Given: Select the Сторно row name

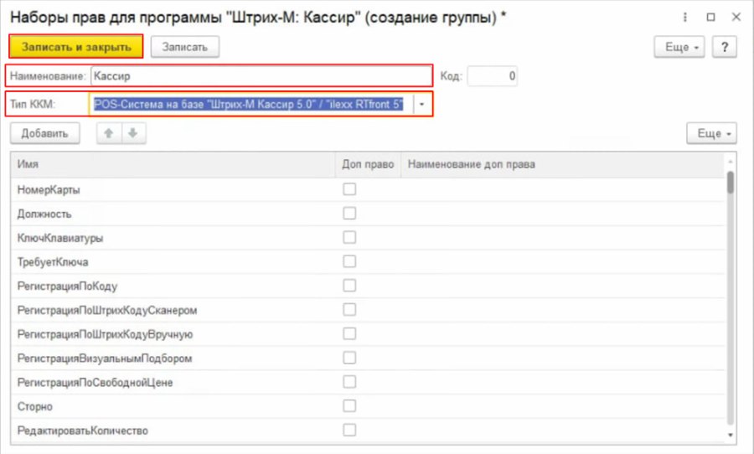Looking at the screenshot, I should click(34, 406).
